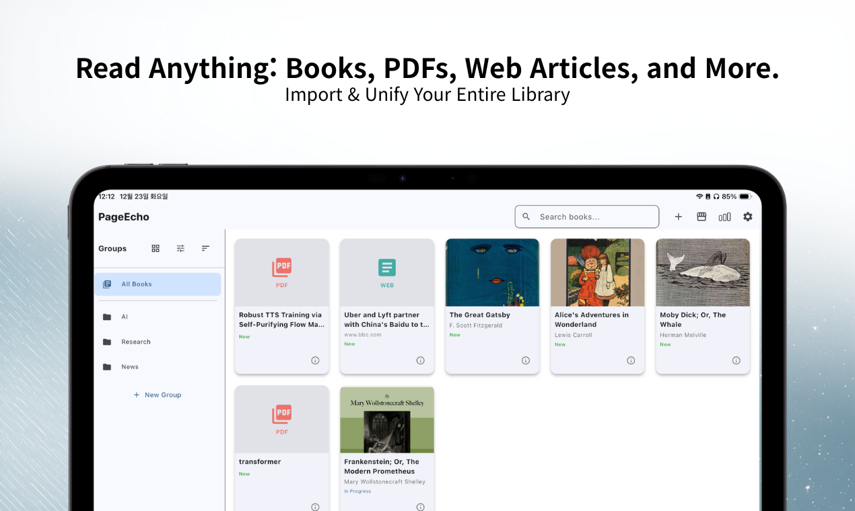Click the library icon beside All Books

106,284
